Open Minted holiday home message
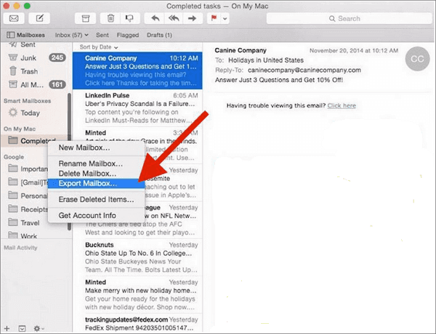 point(137,295)
